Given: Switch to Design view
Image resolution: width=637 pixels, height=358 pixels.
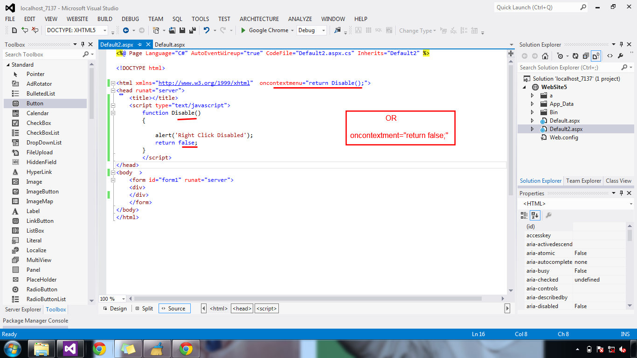Looking at the screenshot, I should click(x=115, y=309).
